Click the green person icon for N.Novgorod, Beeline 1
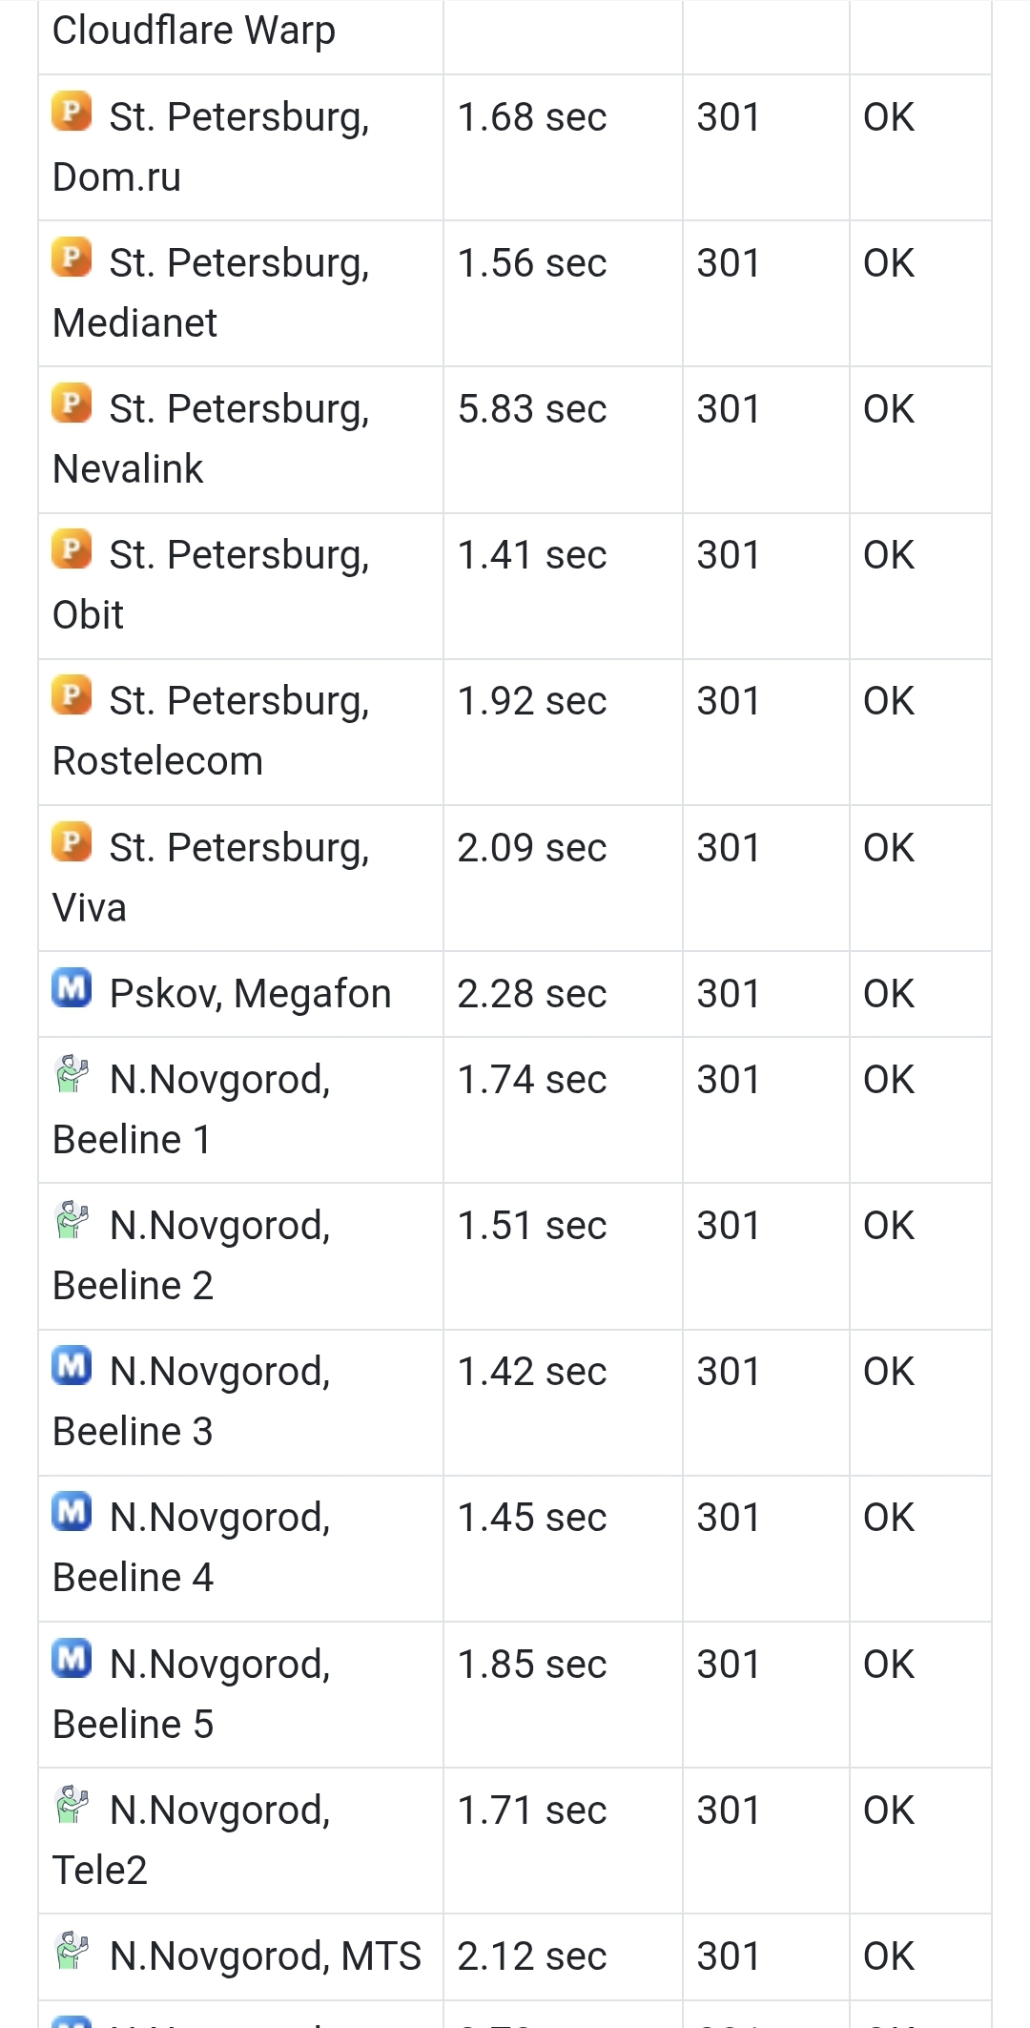 click(72, 1073)
